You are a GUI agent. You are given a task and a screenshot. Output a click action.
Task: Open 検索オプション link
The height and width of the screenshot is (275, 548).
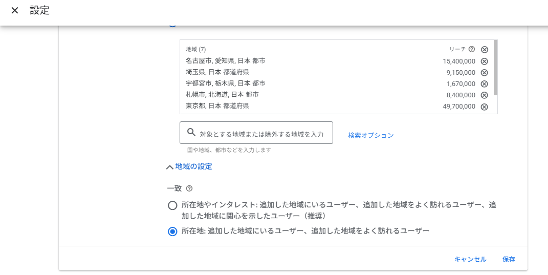tap(371, 136)
